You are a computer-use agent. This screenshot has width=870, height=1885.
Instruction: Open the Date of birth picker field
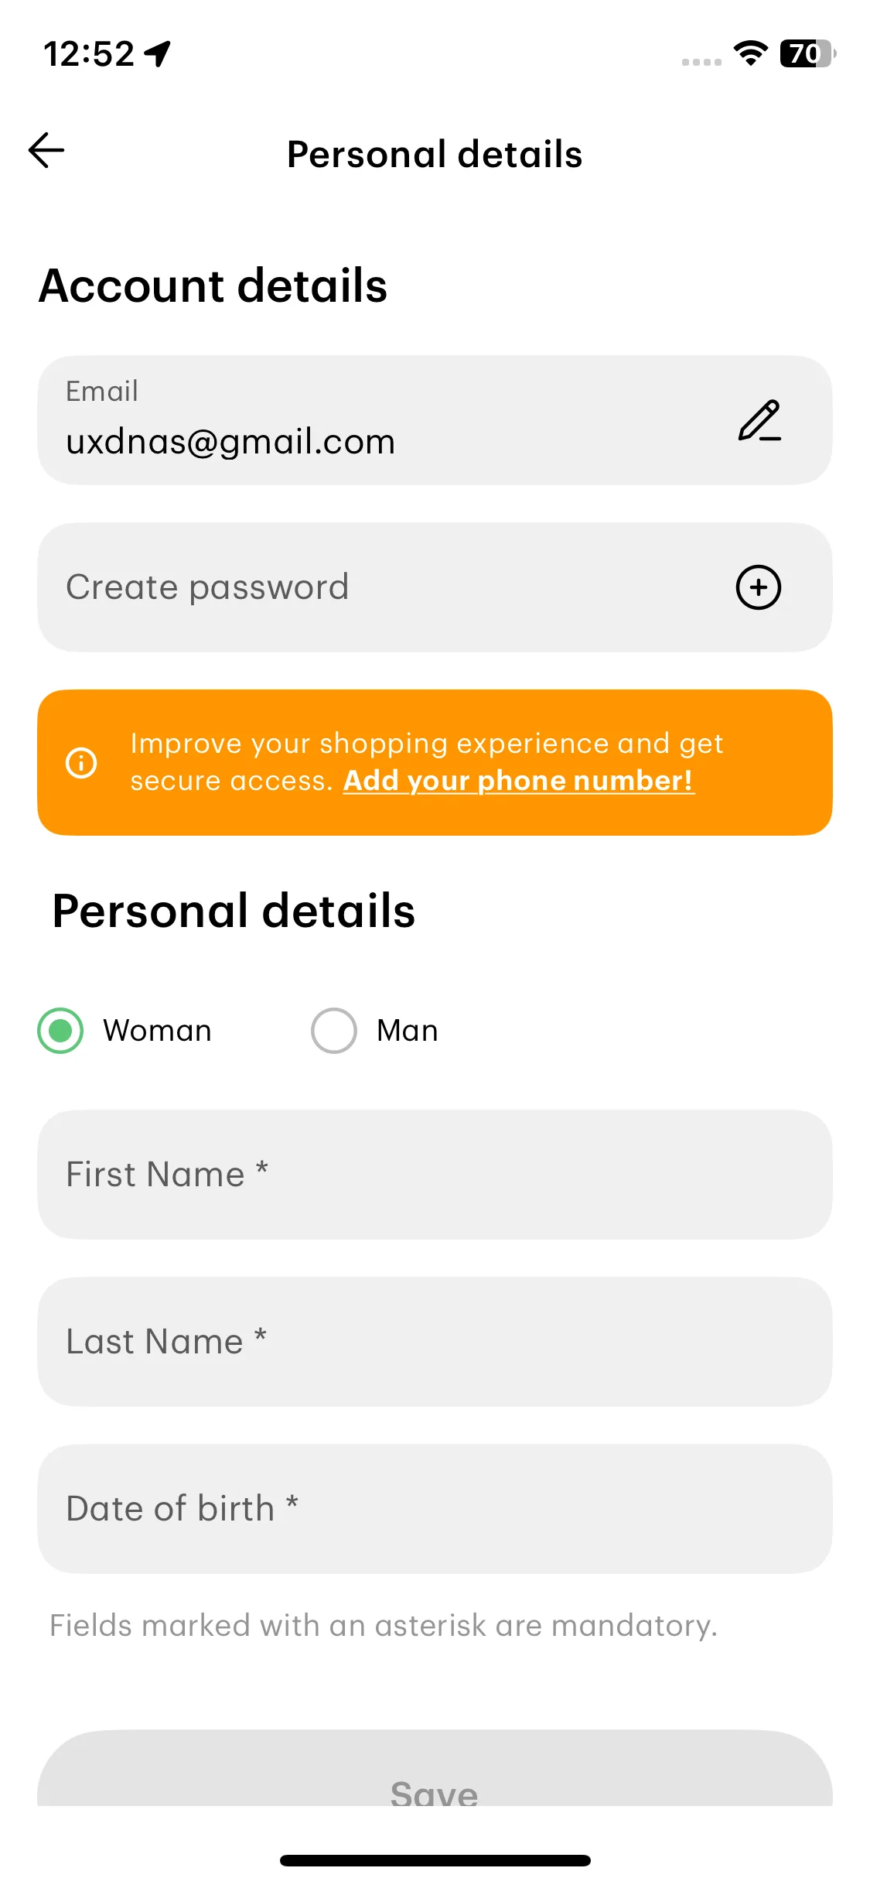[435, 1509]
